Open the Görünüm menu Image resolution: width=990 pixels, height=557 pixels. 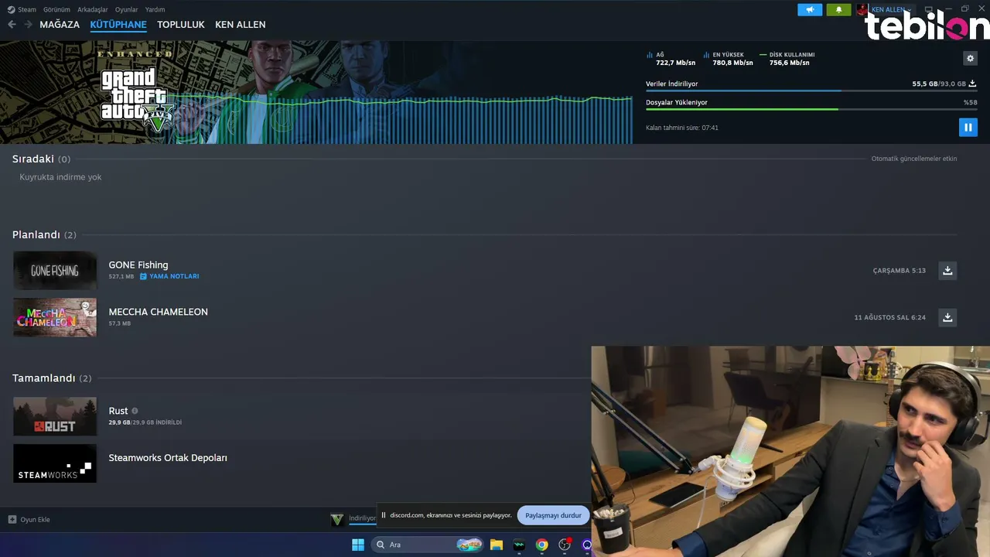pyautogui.click(x=56, y=10)
